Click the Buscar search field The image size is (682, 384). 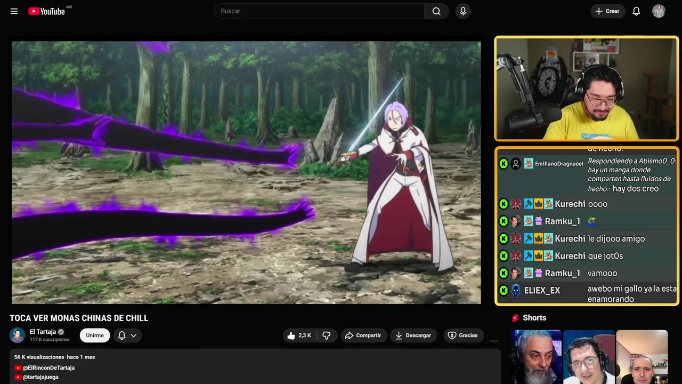[x=319, y=11]
